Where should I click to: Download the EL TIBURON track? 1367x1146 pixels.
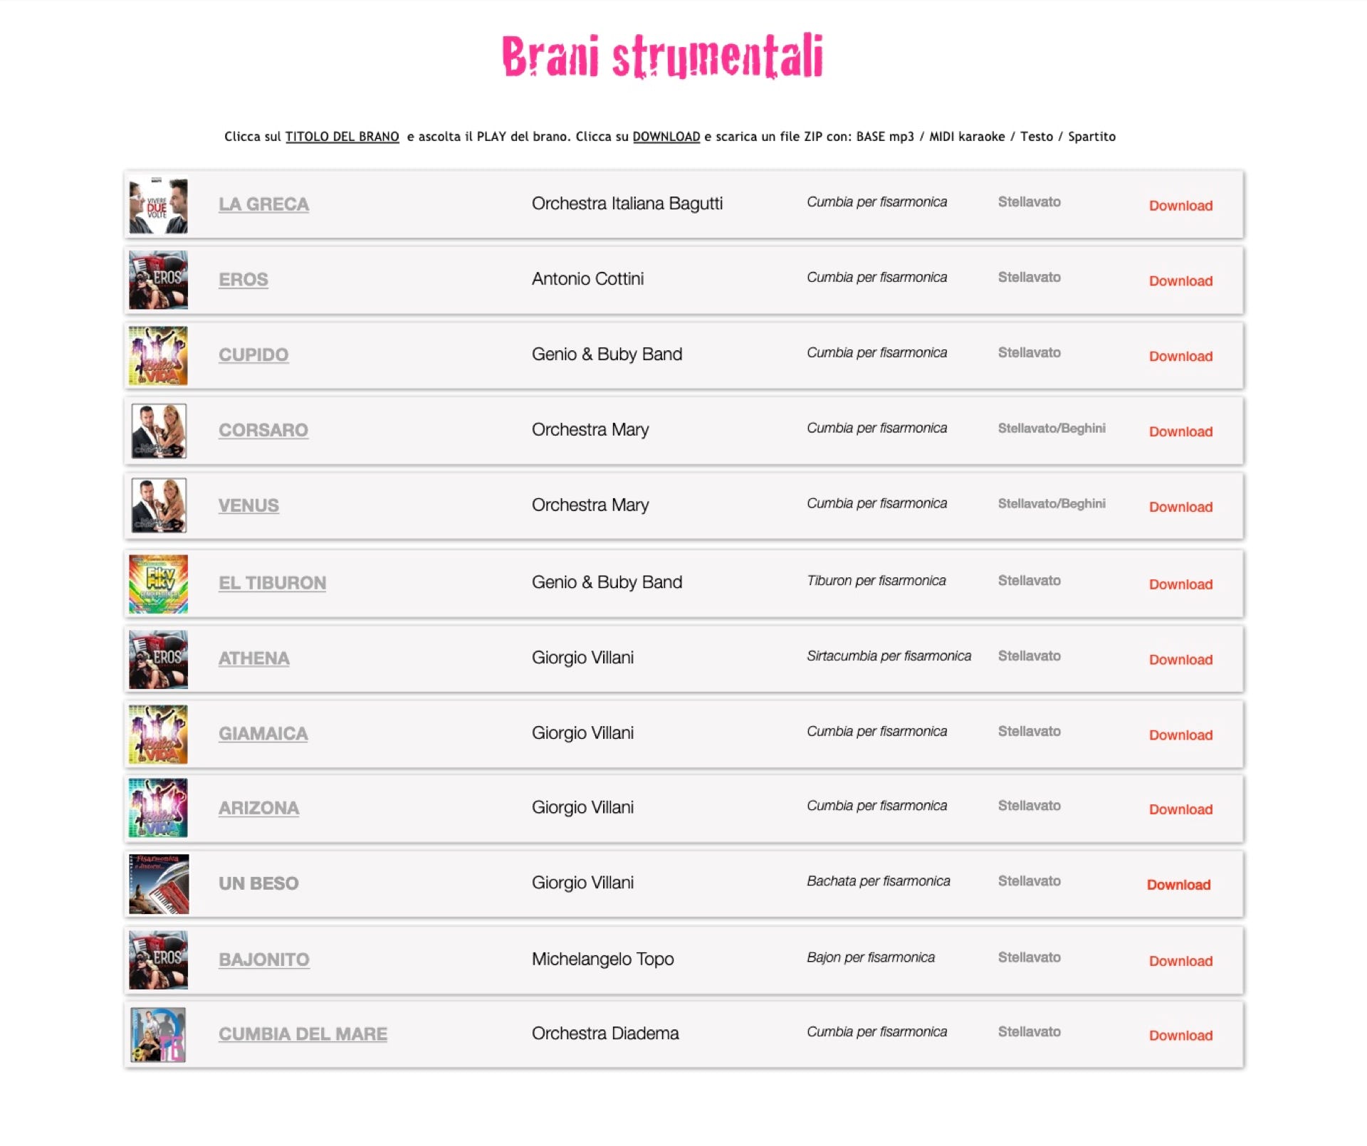pyautogui.click(x=1180, y=584)
